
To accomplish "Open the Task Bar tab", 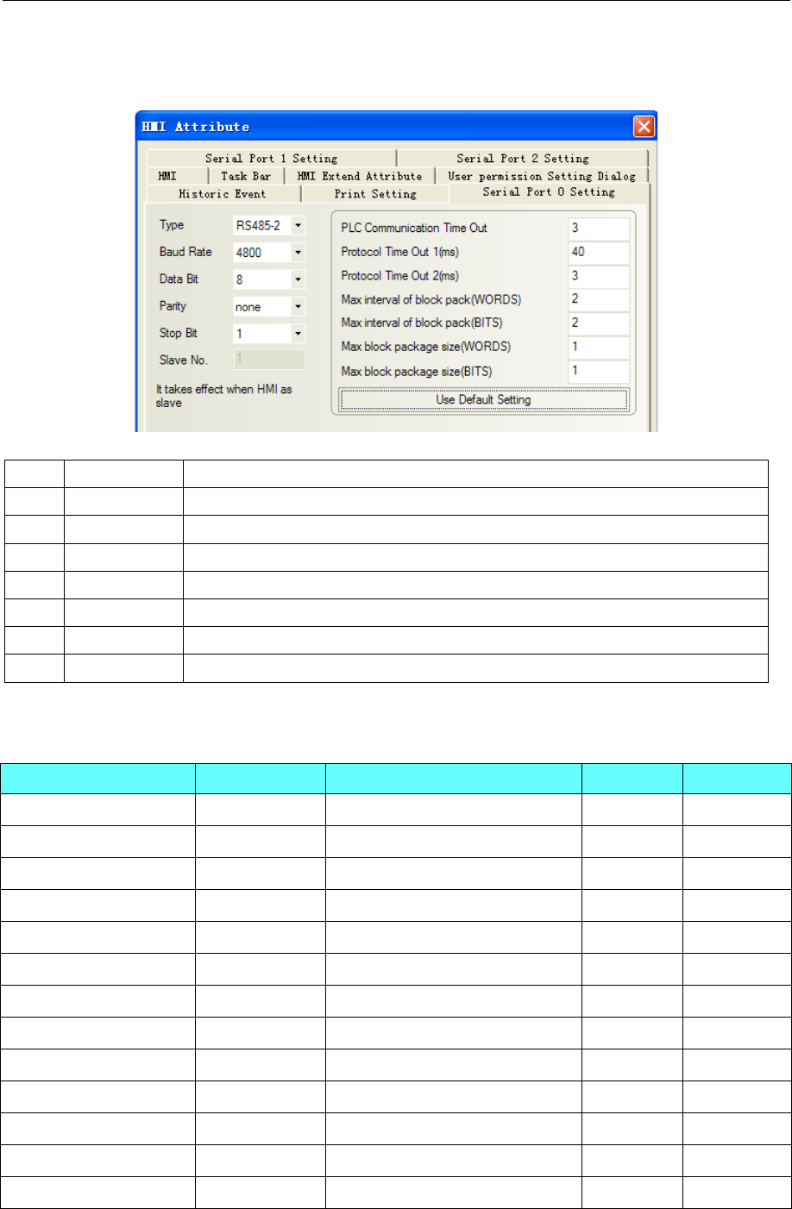I will pyautogui.click(x=246, y=176).
